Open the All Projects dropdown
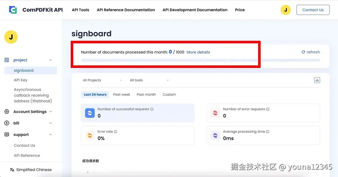 coord(101,80)
